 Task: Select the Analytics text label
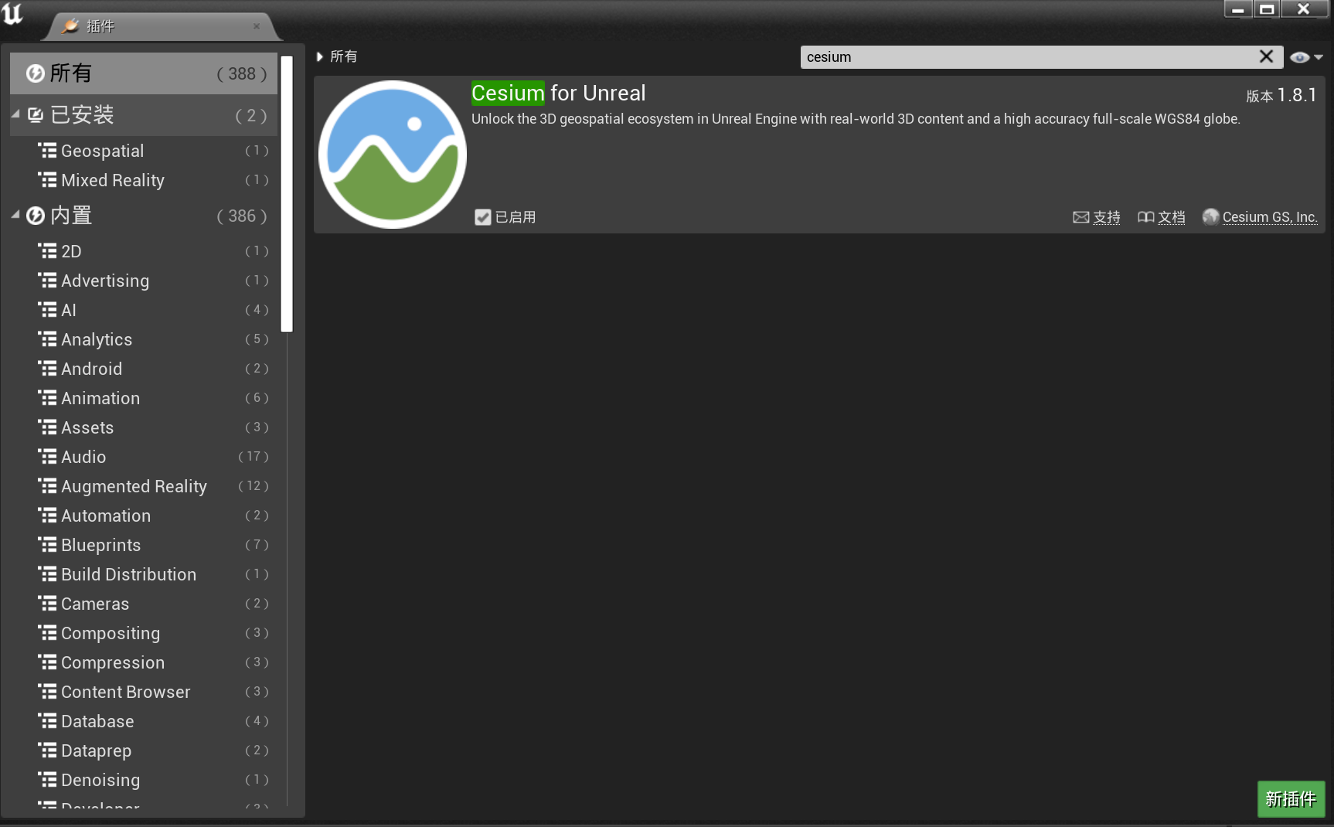pyautogui.click(x=97, y=339)
